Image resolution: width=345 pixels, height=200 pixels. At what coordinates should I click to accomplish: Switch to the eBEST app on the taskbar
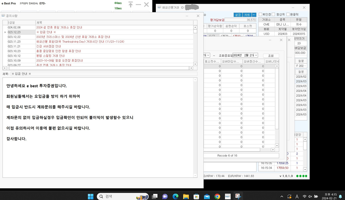coord(228,197)
